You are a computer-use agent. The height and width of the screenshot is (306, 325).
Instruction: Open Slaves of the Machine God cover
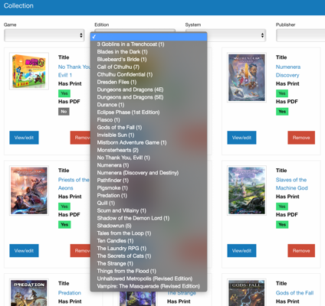247,190
